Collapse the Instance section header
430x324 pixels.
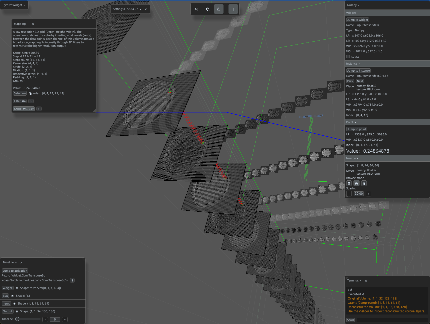click(387, 64)
